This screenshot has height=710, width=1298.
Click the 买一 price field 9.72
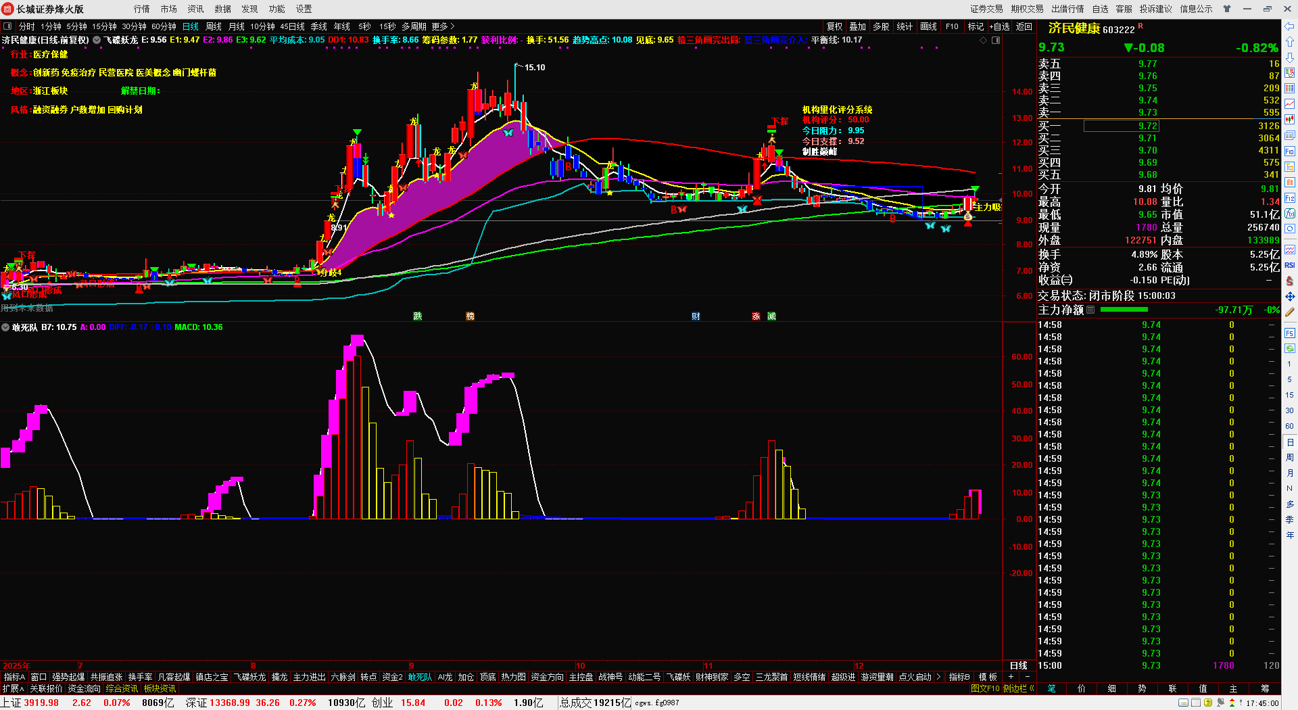coord(1121,126)
